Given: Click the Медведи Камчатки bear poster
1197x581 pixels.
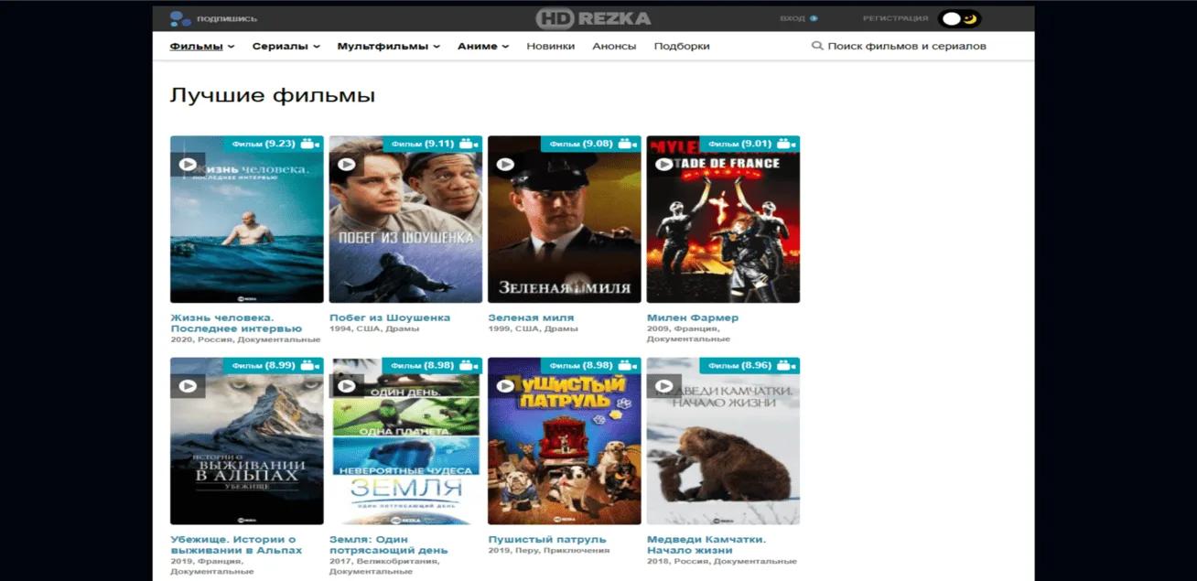Looking at the screenshot, I should pyautogui.click(x=723, y=441).
